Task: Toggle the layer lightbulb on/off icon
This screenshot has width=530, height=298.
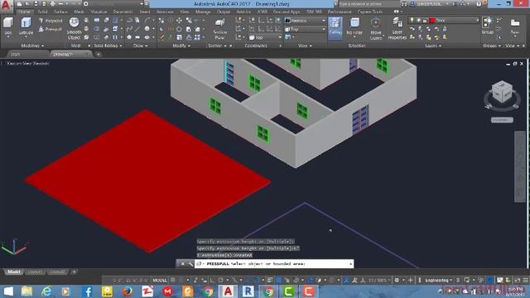Action: 412,21
